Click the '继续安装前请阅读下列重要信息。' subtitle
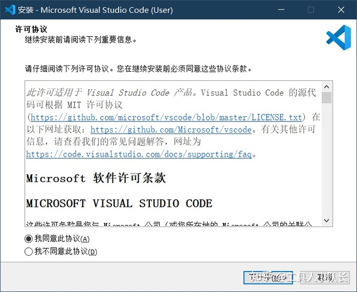This screenshot has width=357, height=292. 81,40
